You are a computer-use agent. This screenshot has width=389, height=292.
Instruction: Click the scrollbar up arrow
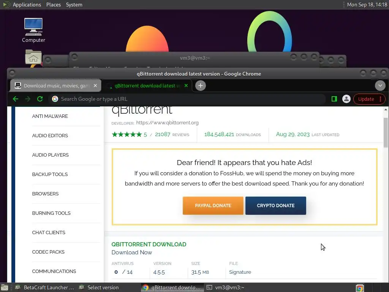tap(386, 109)
